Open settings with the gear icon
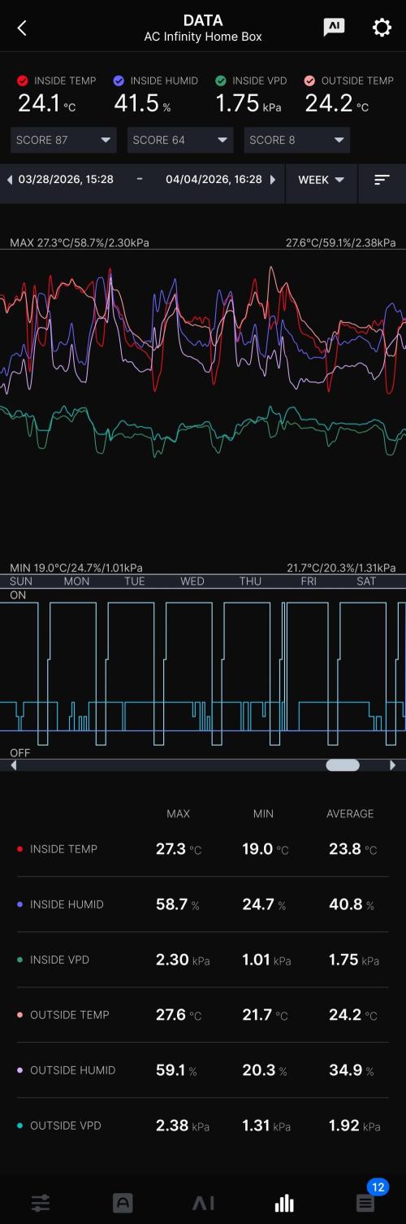 (382, 28)
